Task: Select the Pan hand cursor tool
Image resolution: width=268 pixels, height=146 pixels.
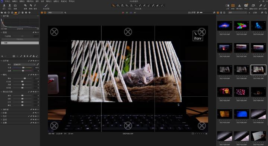Action: [x=118, y=6]
